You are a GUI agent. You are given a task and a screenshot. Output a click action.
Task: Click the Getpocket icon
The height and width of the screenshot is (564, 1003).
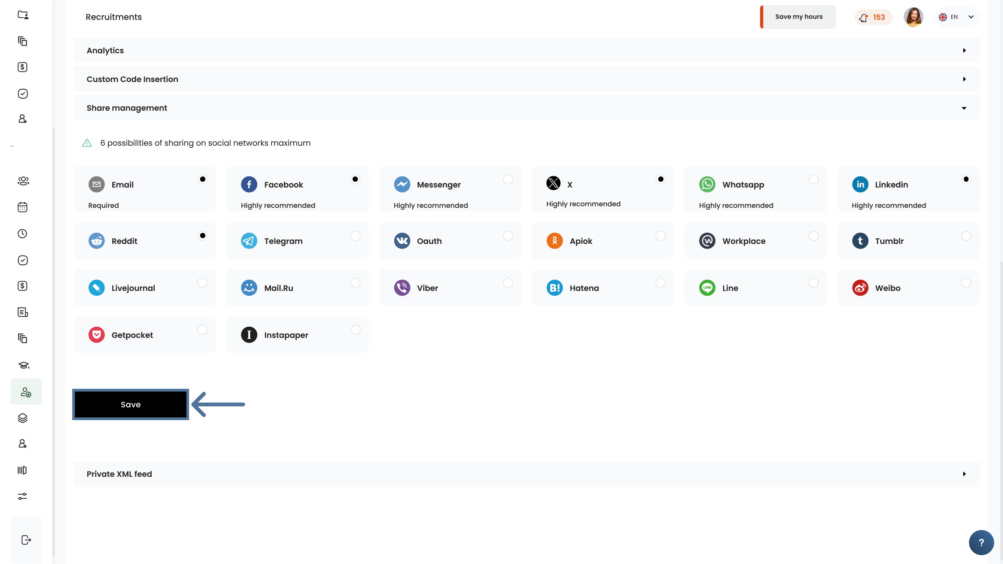(97, 335)
